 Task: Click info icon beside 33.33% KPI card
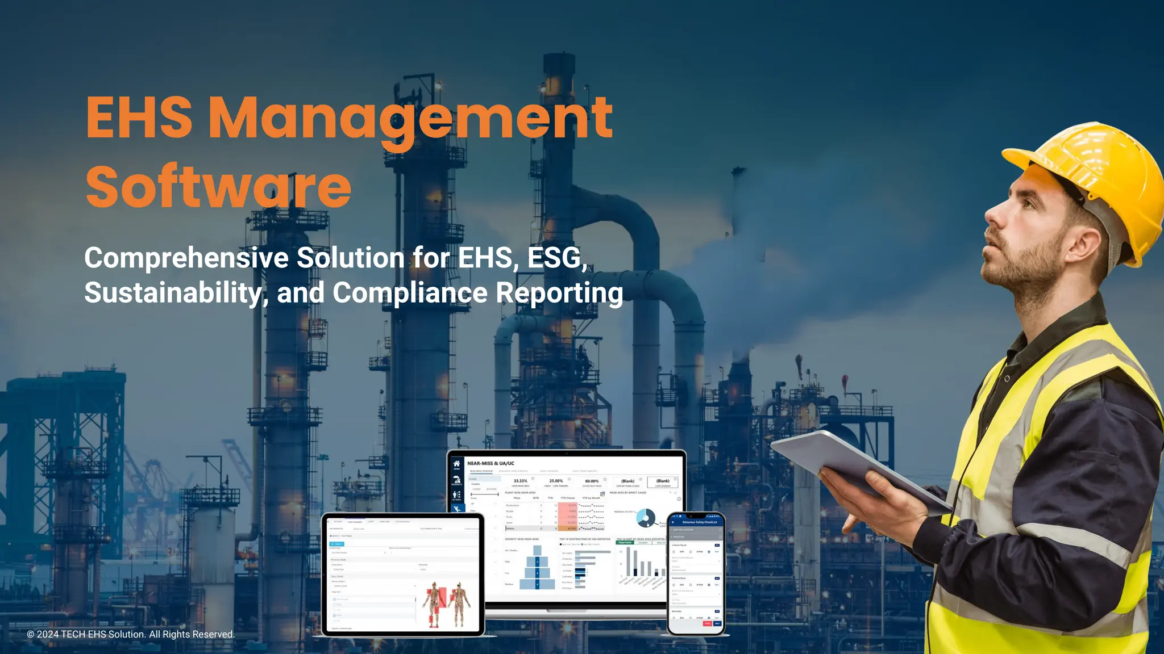[x=533, y=479]
